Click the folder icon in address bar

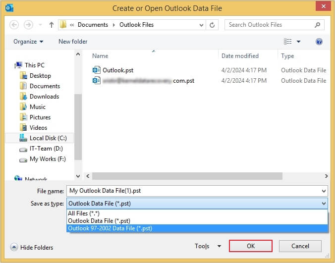click(x=63, y=25)
